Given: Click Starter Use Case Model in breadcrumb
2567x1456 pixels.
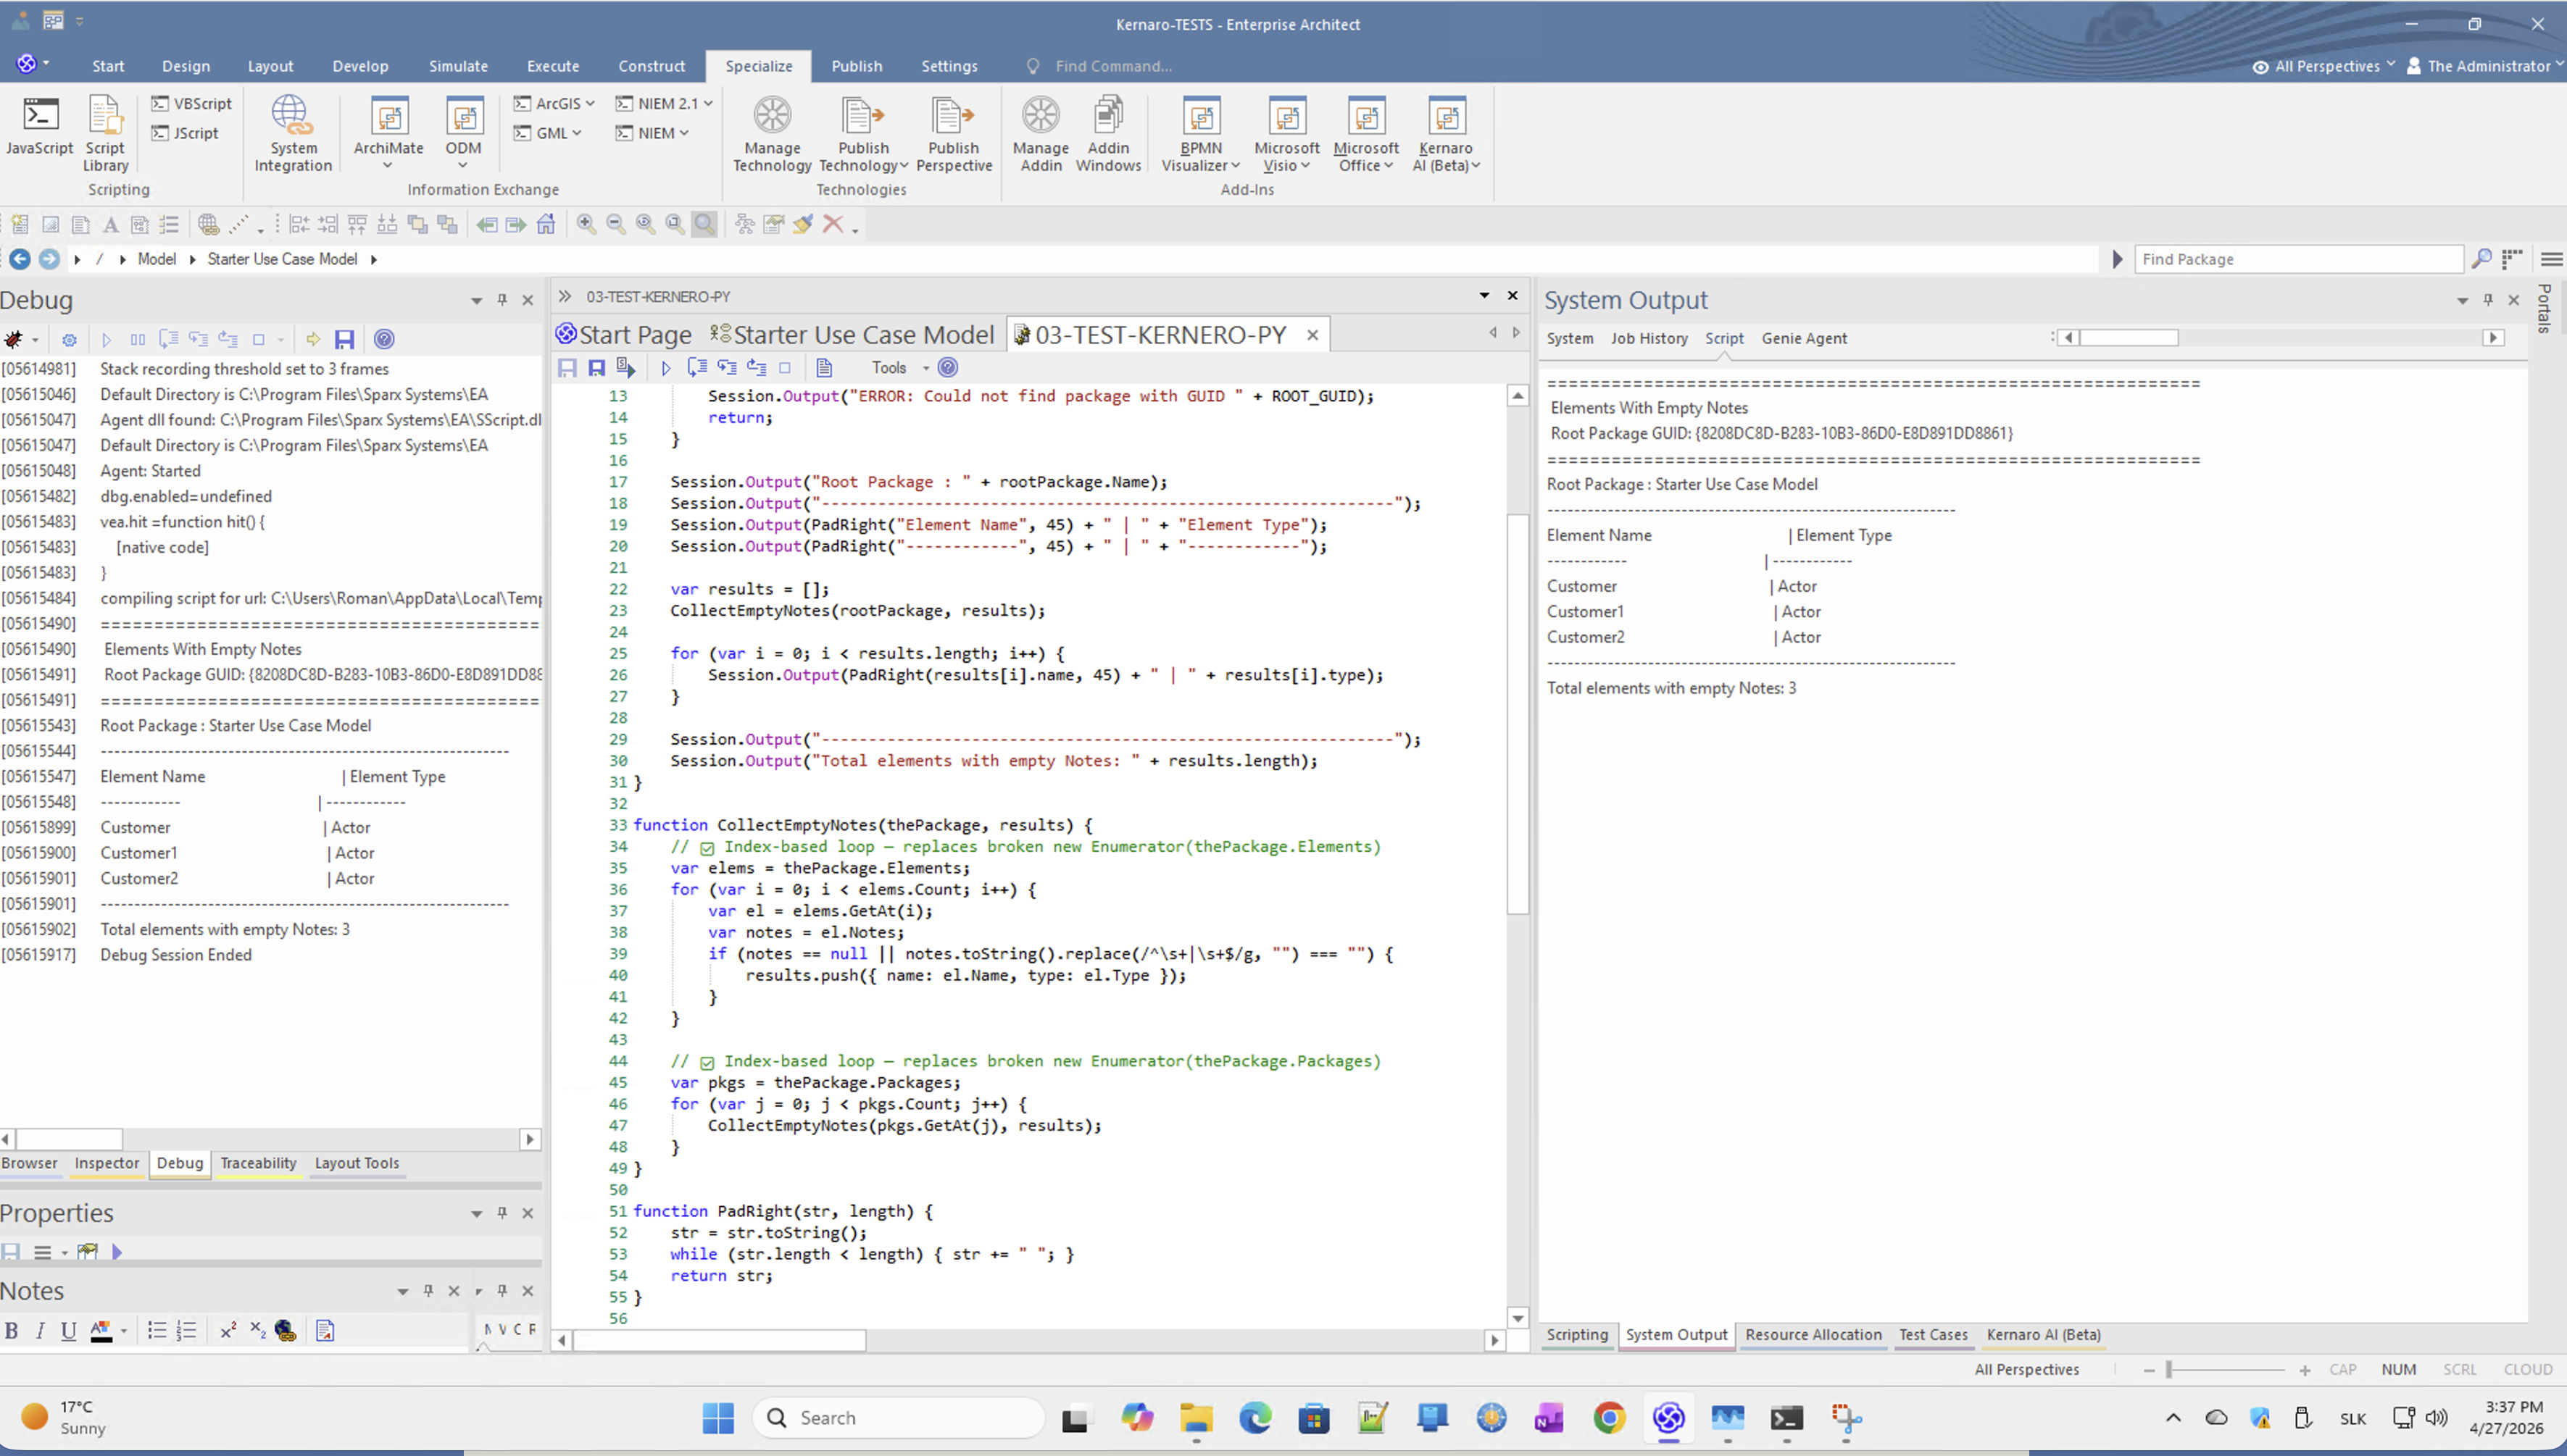Looking at the screenshot, I should pos(282,259).
